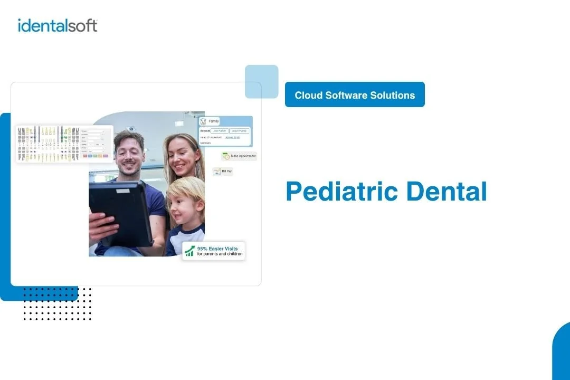Screen dimensions: 570x380
Task: Click the green growth chart icon
Action: pos(190,251)
